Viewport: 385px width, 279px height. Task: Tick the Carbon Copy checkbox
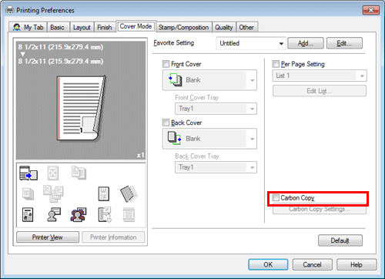tap(276, 198)
